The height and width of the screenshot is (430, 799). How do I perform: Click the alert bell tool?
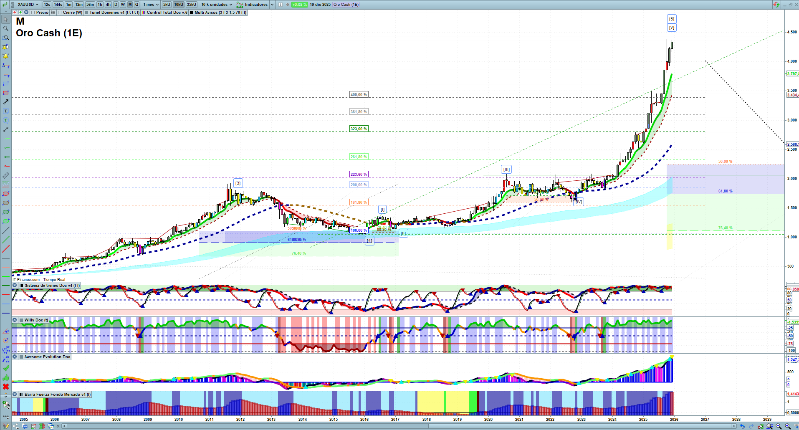5,56
